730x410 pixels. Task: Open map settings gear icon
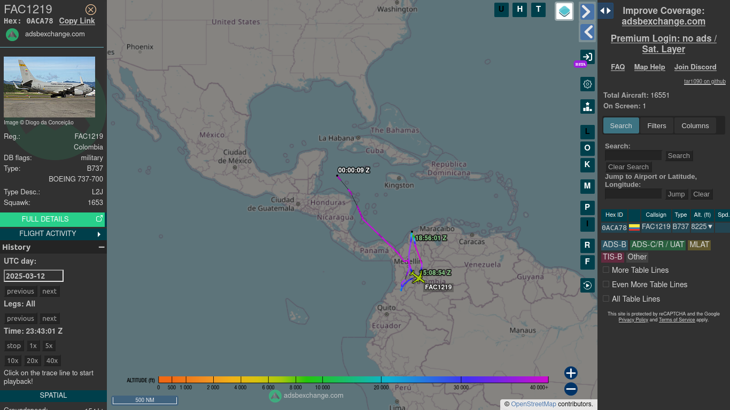click(x=587, y=84)
